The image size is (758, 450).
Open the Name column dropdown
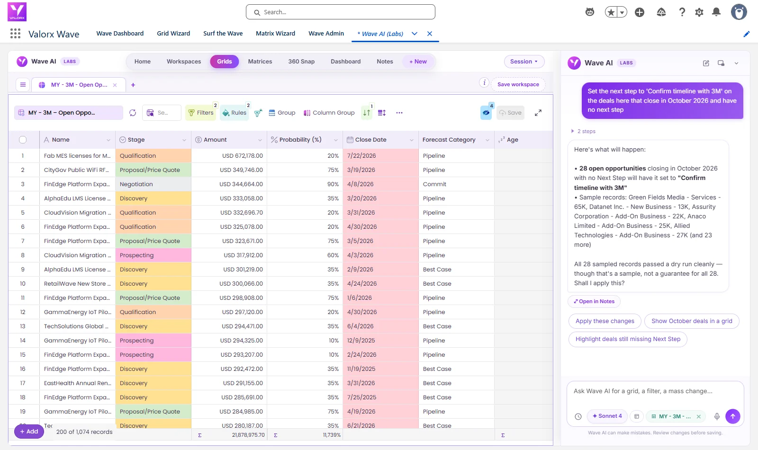108,140
